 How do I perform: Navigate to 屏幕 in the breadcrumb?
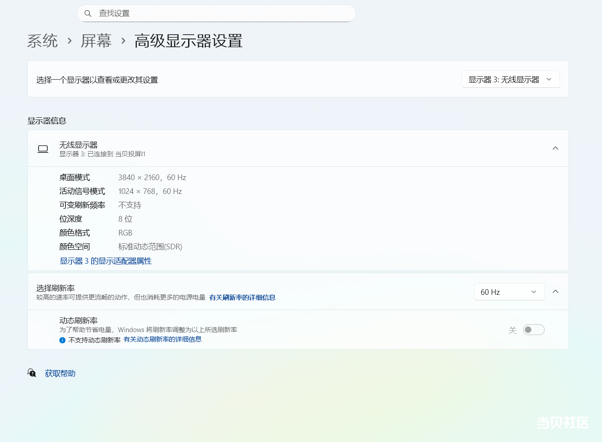(x=96, y=41)
